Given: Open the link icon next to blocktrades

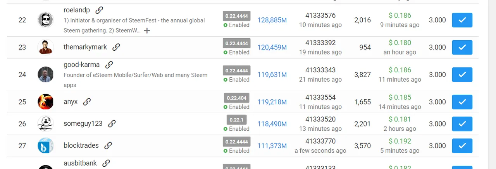Looking at the screenshot, I should click(x=108, y=145).
